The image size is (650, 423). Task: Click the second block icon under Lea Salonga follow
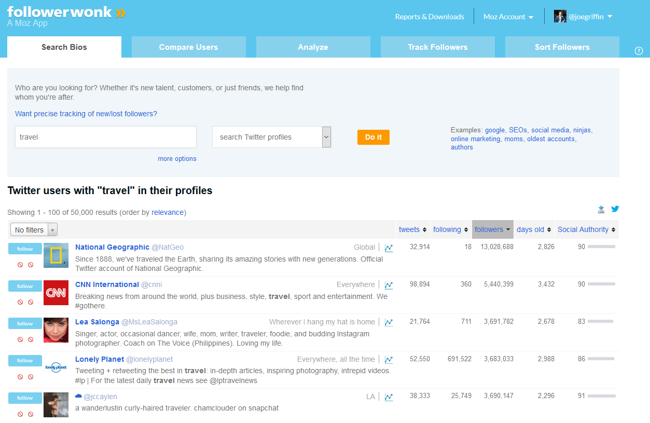click(x=31, y=339)
